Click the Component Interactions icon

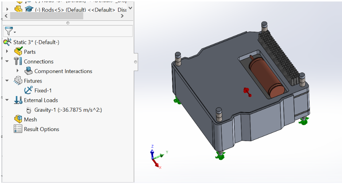coord(28,71)
